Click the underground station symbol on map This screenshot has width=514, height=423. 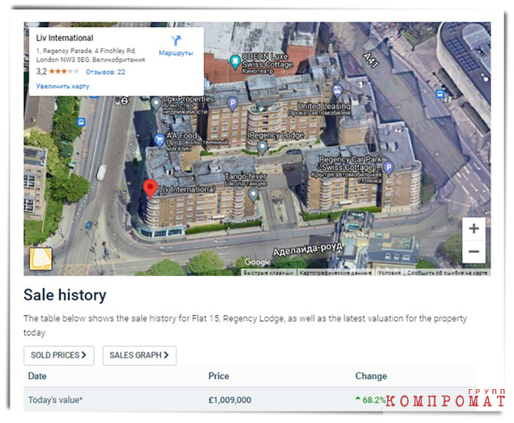124,101
